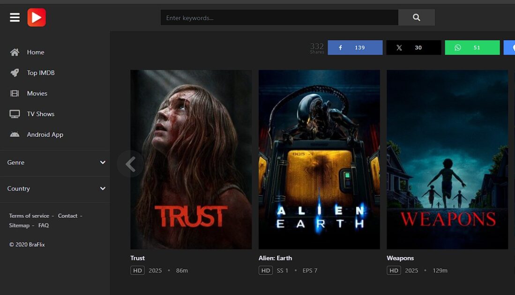
Task: Click the Movies film icon
Action: (x=15, y=94)
